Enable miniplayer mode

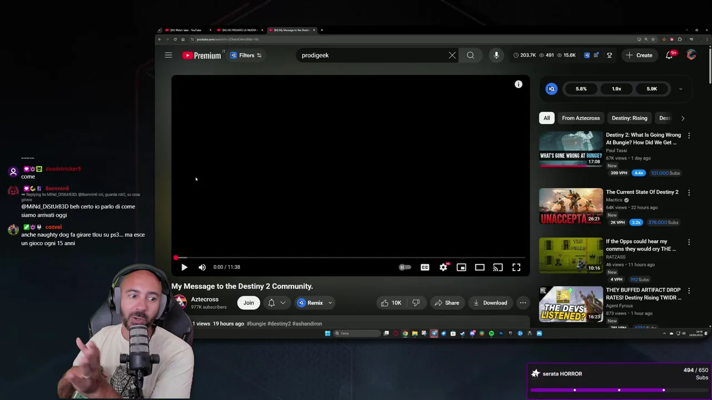coord(461,267)
